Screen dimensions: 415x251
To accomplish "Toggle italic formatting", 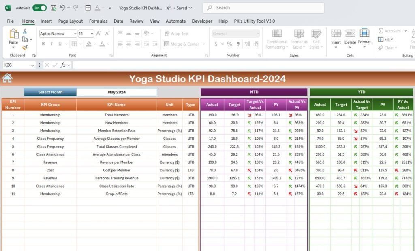I will tap(52, 43).
